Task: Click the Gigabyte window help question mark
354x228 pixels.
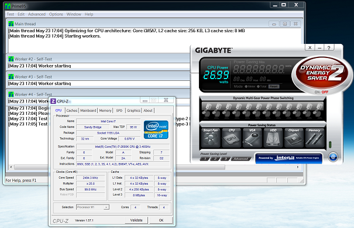Action: click(x=329, y=47)
